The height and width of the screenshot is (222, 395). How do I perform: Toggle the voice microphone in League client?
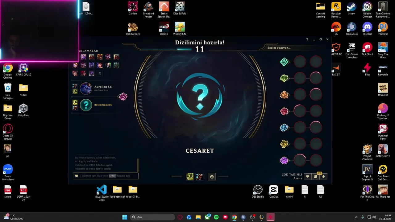click(x=323, y=177)
